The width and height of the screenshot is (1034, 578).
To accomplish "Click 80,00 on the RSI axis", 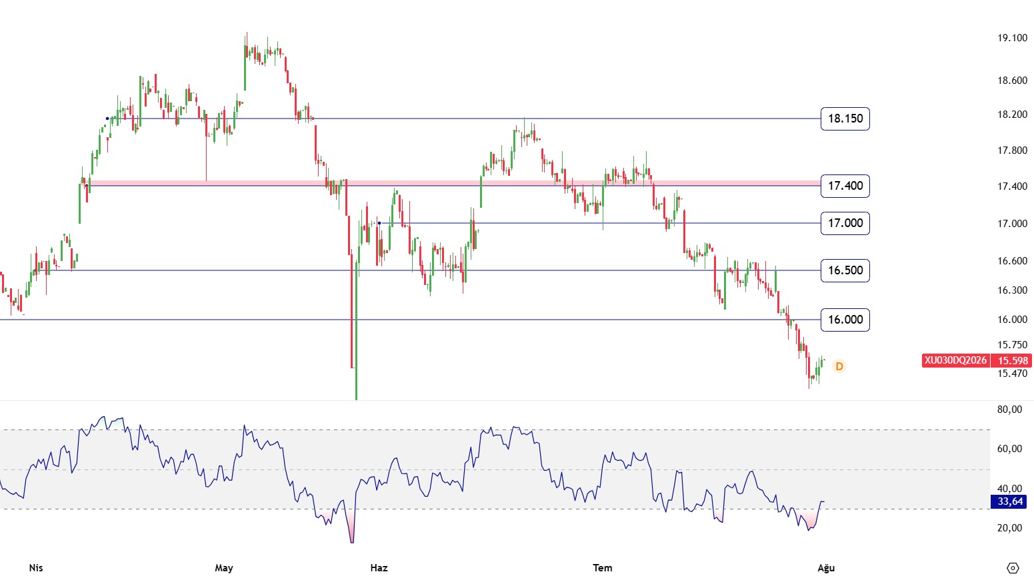I will (x=1009, y=410).
